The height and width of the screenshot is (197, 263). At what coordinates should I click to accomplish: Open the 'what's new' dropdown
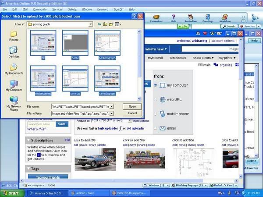click(x=156, y=49)
